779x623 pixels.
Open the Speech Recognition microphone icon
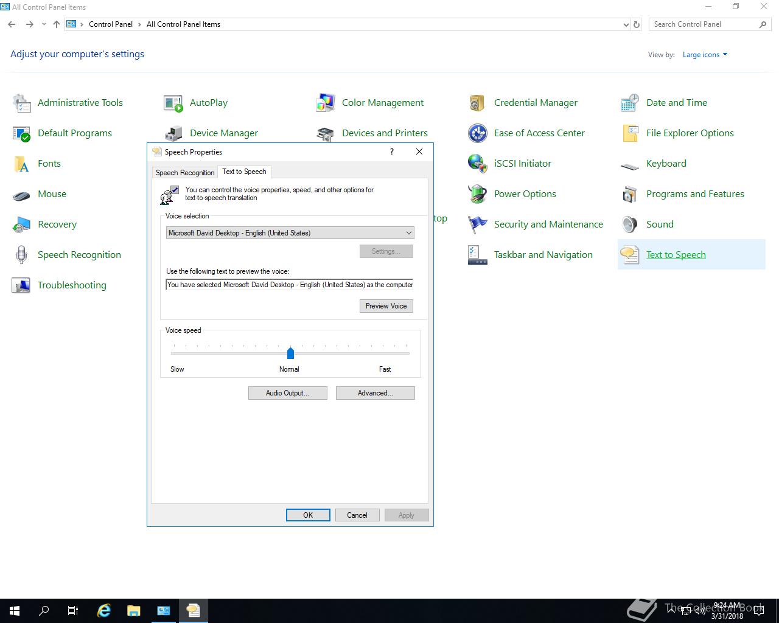click(21, 255)
